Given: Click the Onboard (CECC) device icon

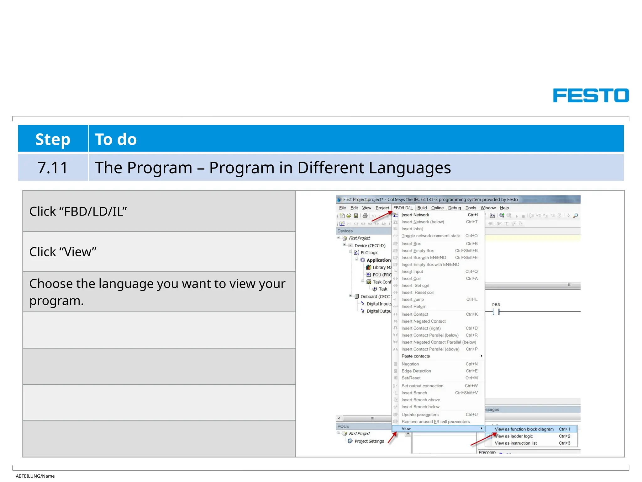Looking at the screenshot, I should 356,297.
